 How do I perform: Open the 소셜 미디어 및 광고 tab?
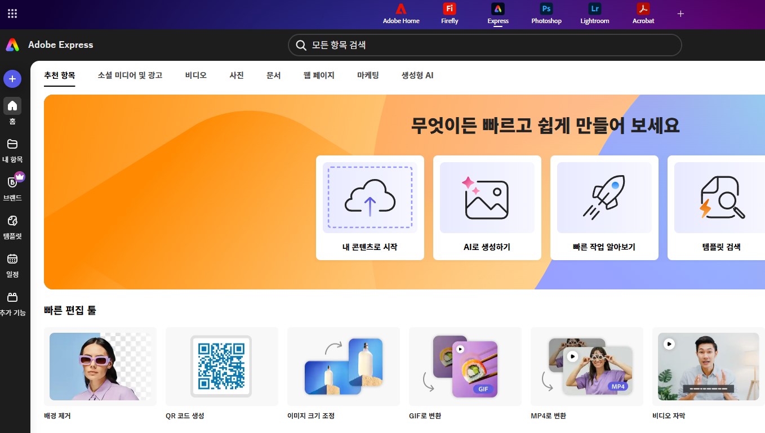coord(130,75)
